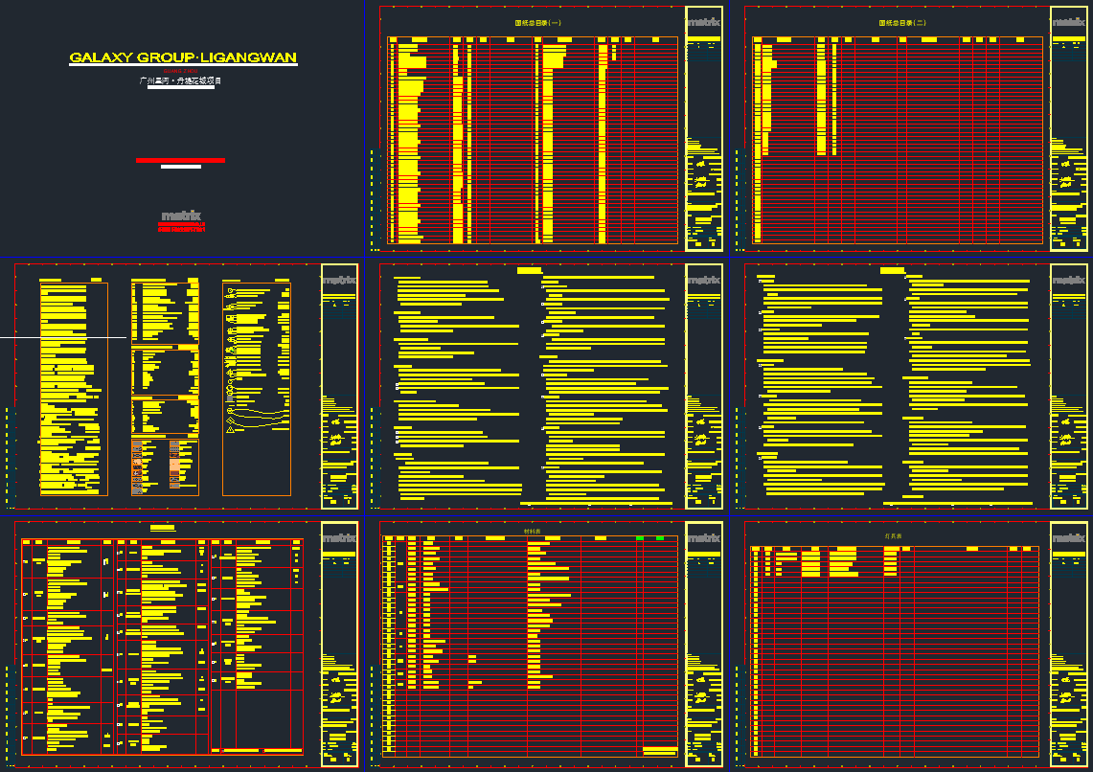The image size is (1093, 772).
Task: Pick the material schedule table under 材料表
Action: (x=530, y=646)
